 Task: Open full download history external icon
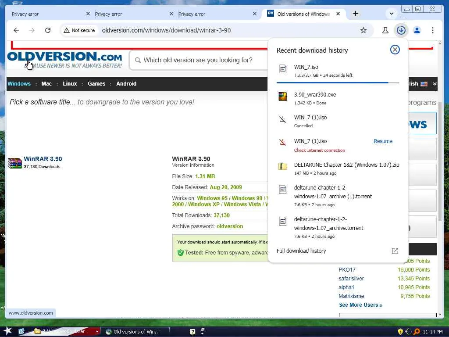click(395, 251)
